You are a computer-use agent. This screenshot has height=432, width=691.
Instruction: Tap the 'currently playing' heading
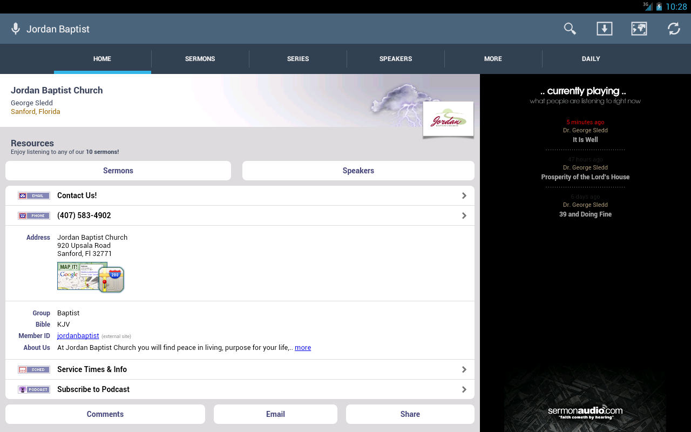[584, 91]
